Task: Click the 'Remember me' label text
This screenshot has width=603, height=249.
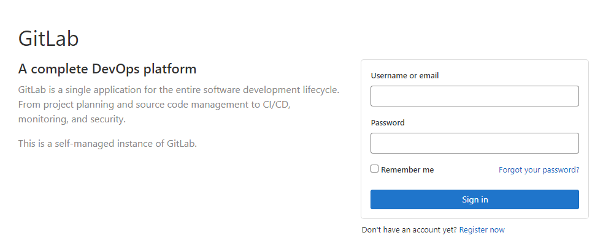Action: point(407,170)
